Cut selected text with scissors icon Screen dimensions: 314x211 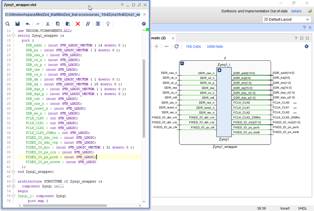pos(48,24)
